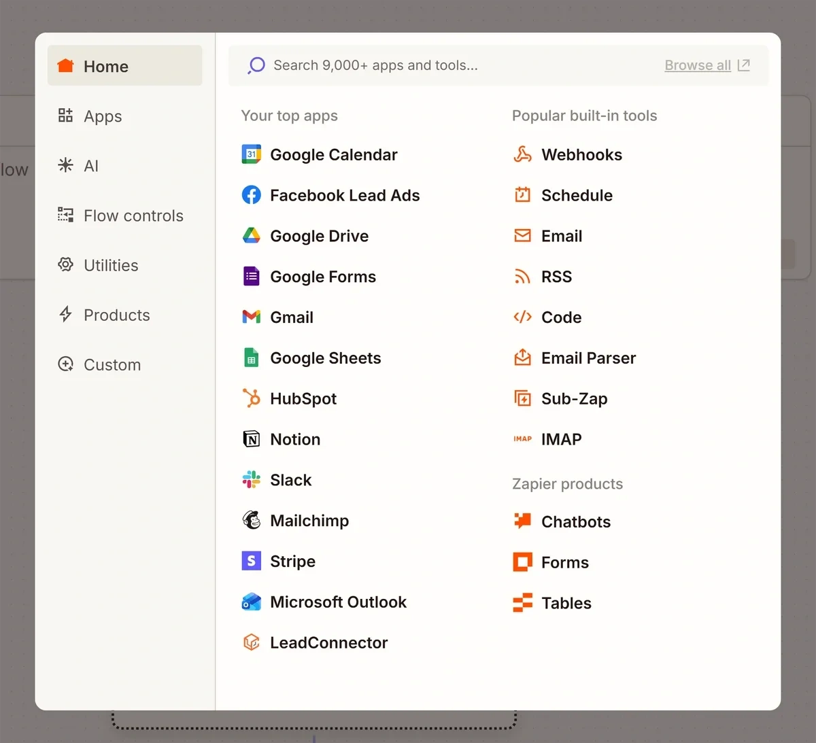Click the HubSpot sprocket icon

252,398
